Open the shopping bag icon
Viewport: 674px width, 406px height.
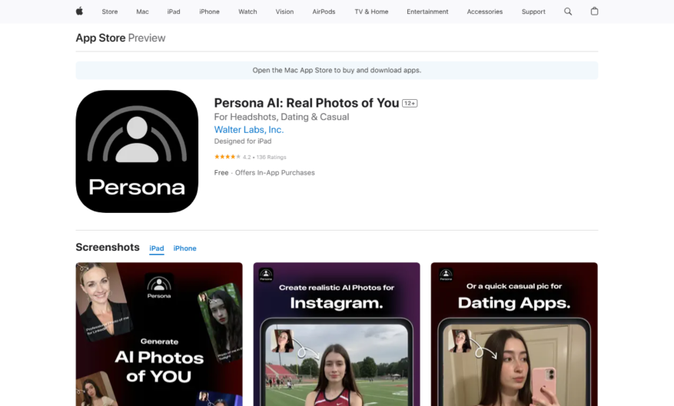(595, 12)
